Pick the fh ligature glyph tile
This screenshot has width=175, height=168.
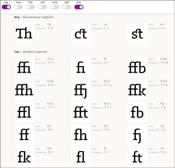click(x=81, y=135)
